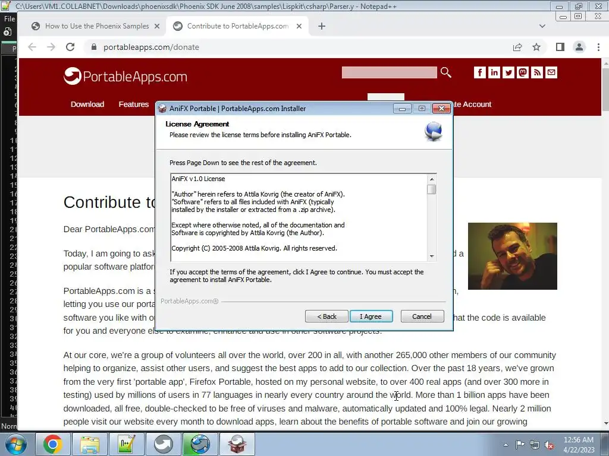
Task: Open the Windows Start menu
Action: point(16,444)
